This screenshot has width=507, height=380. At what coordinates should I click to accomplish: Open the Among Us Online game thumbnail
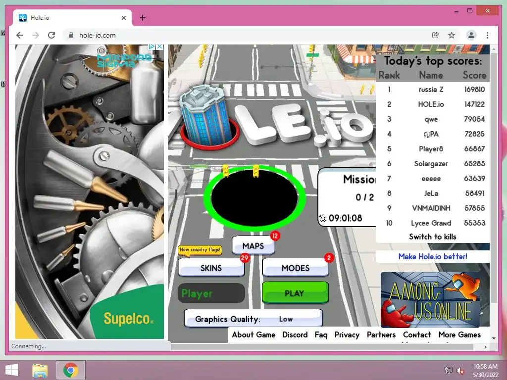click(430, 300)
